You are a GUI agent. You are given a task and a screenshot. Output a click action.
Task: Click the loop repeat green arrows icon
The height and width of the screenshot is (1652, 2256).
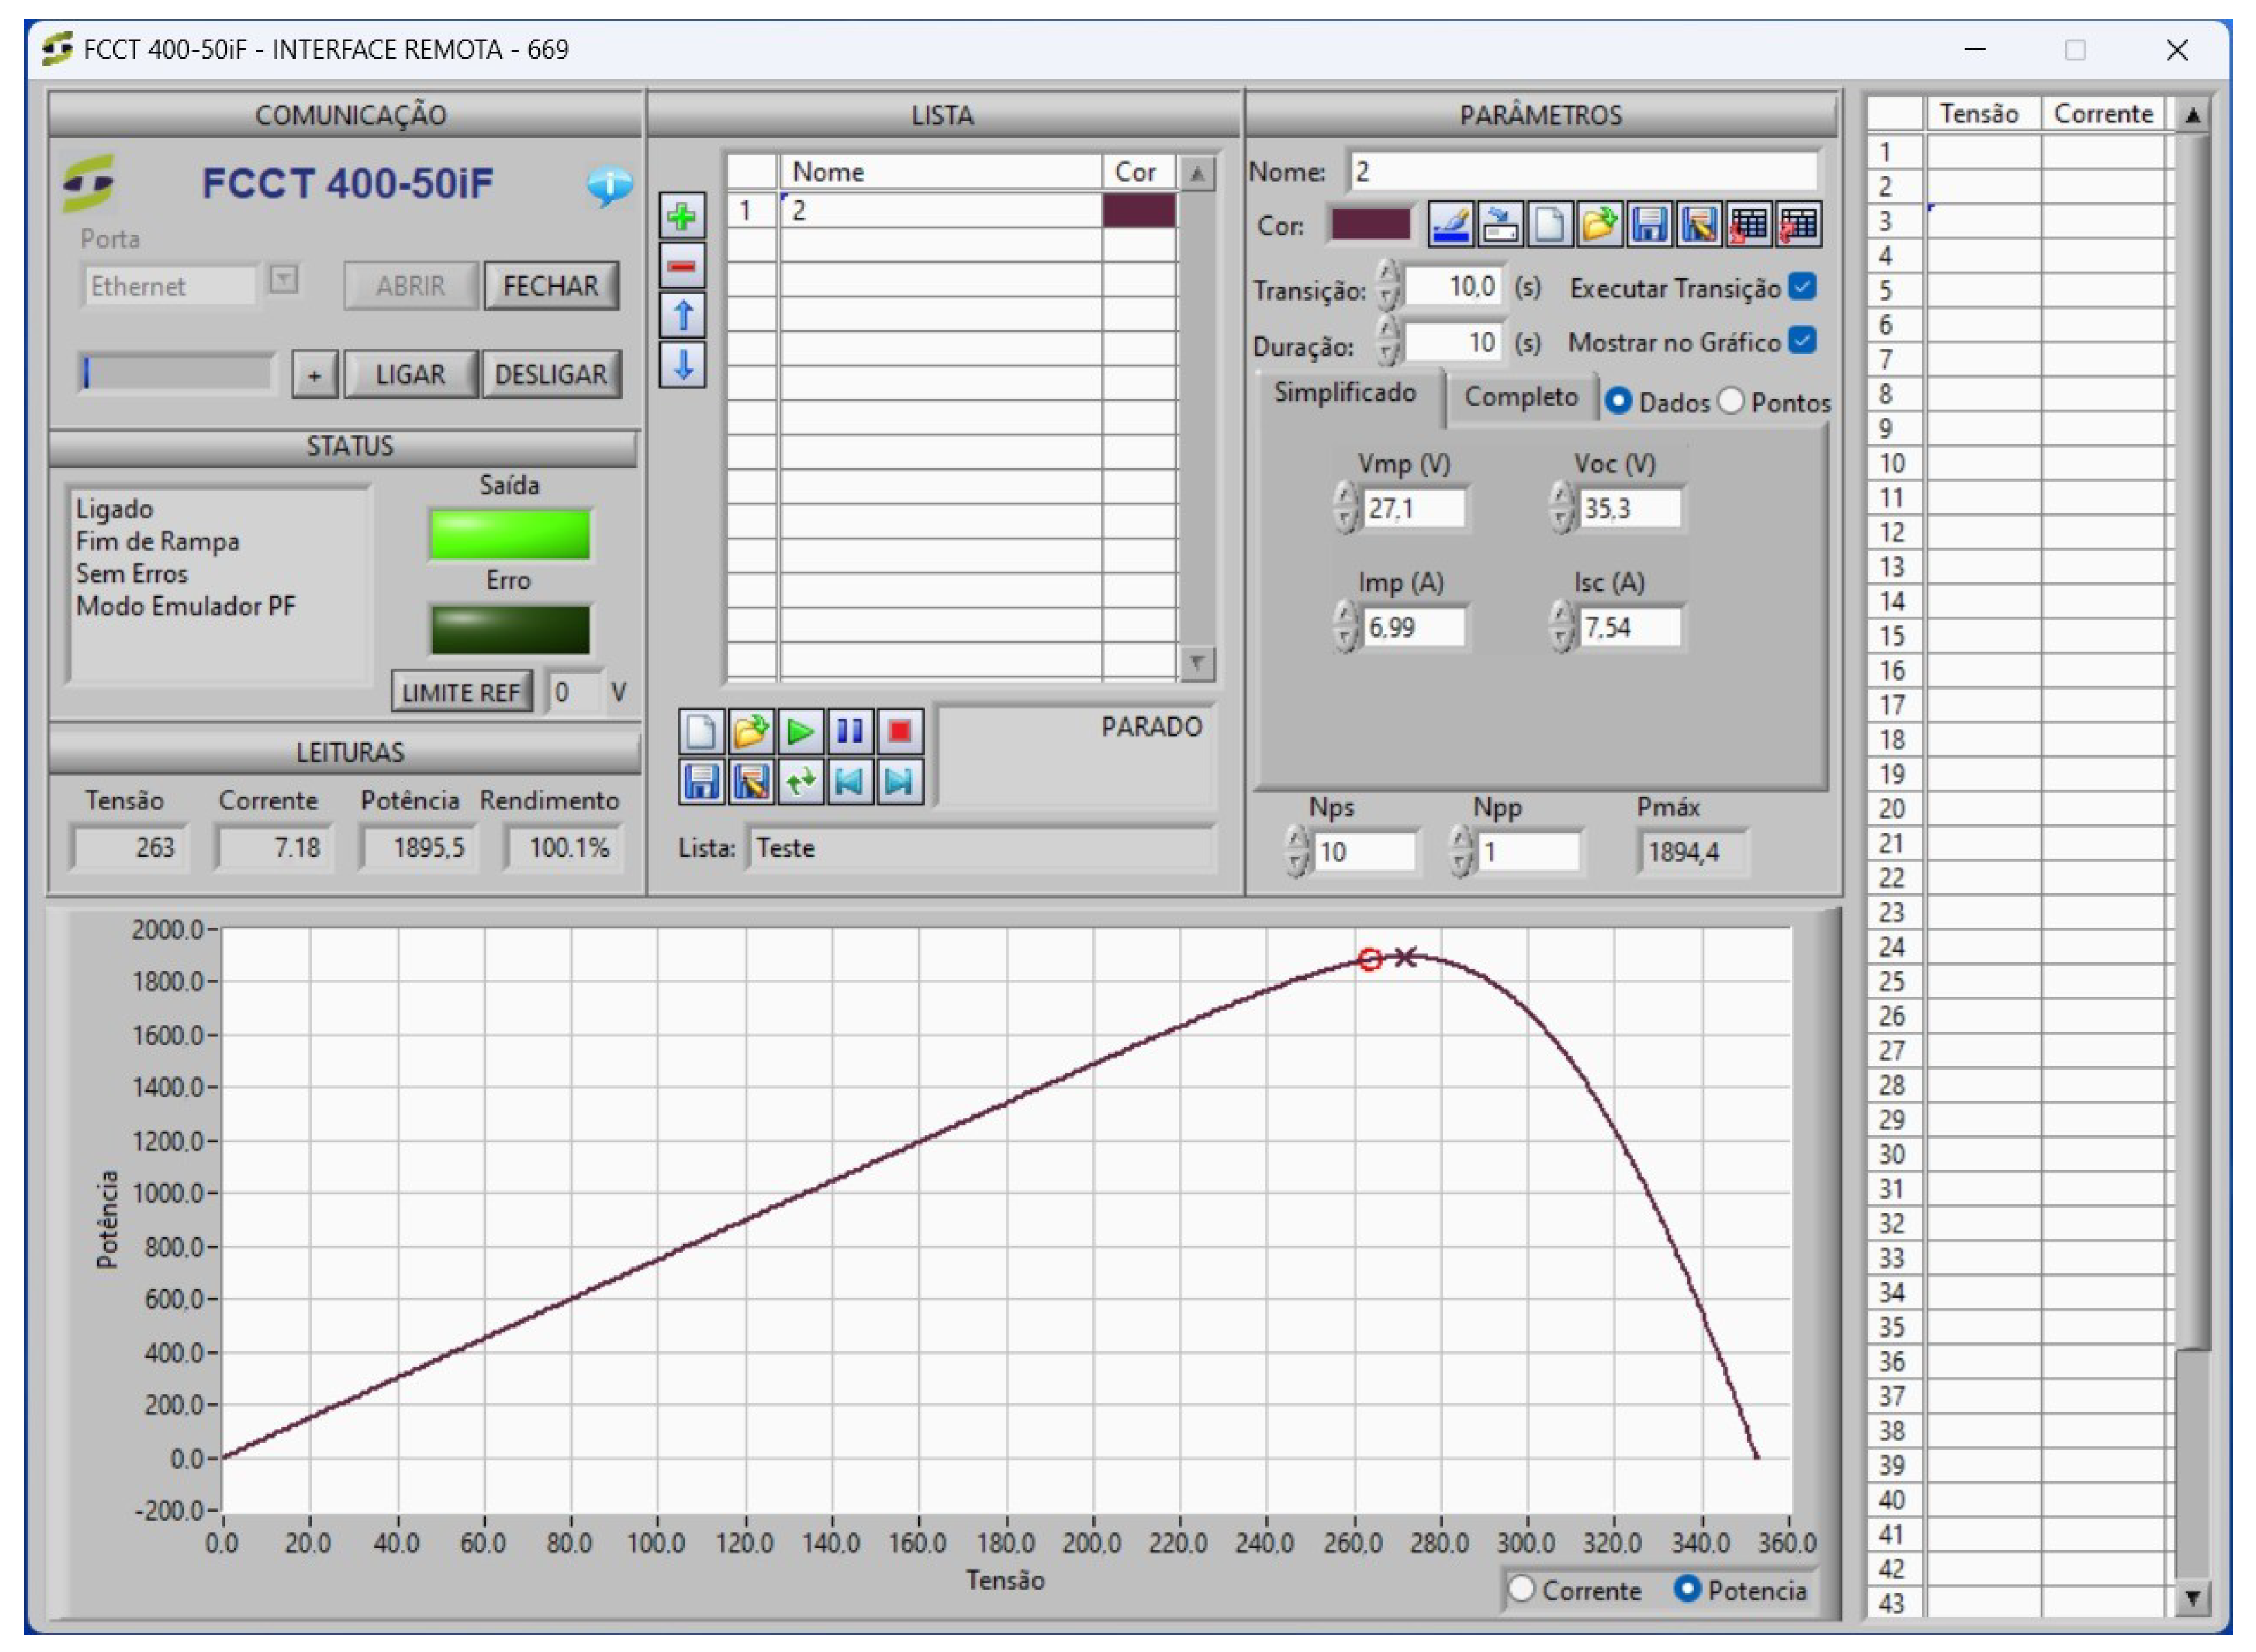point(800,781)
